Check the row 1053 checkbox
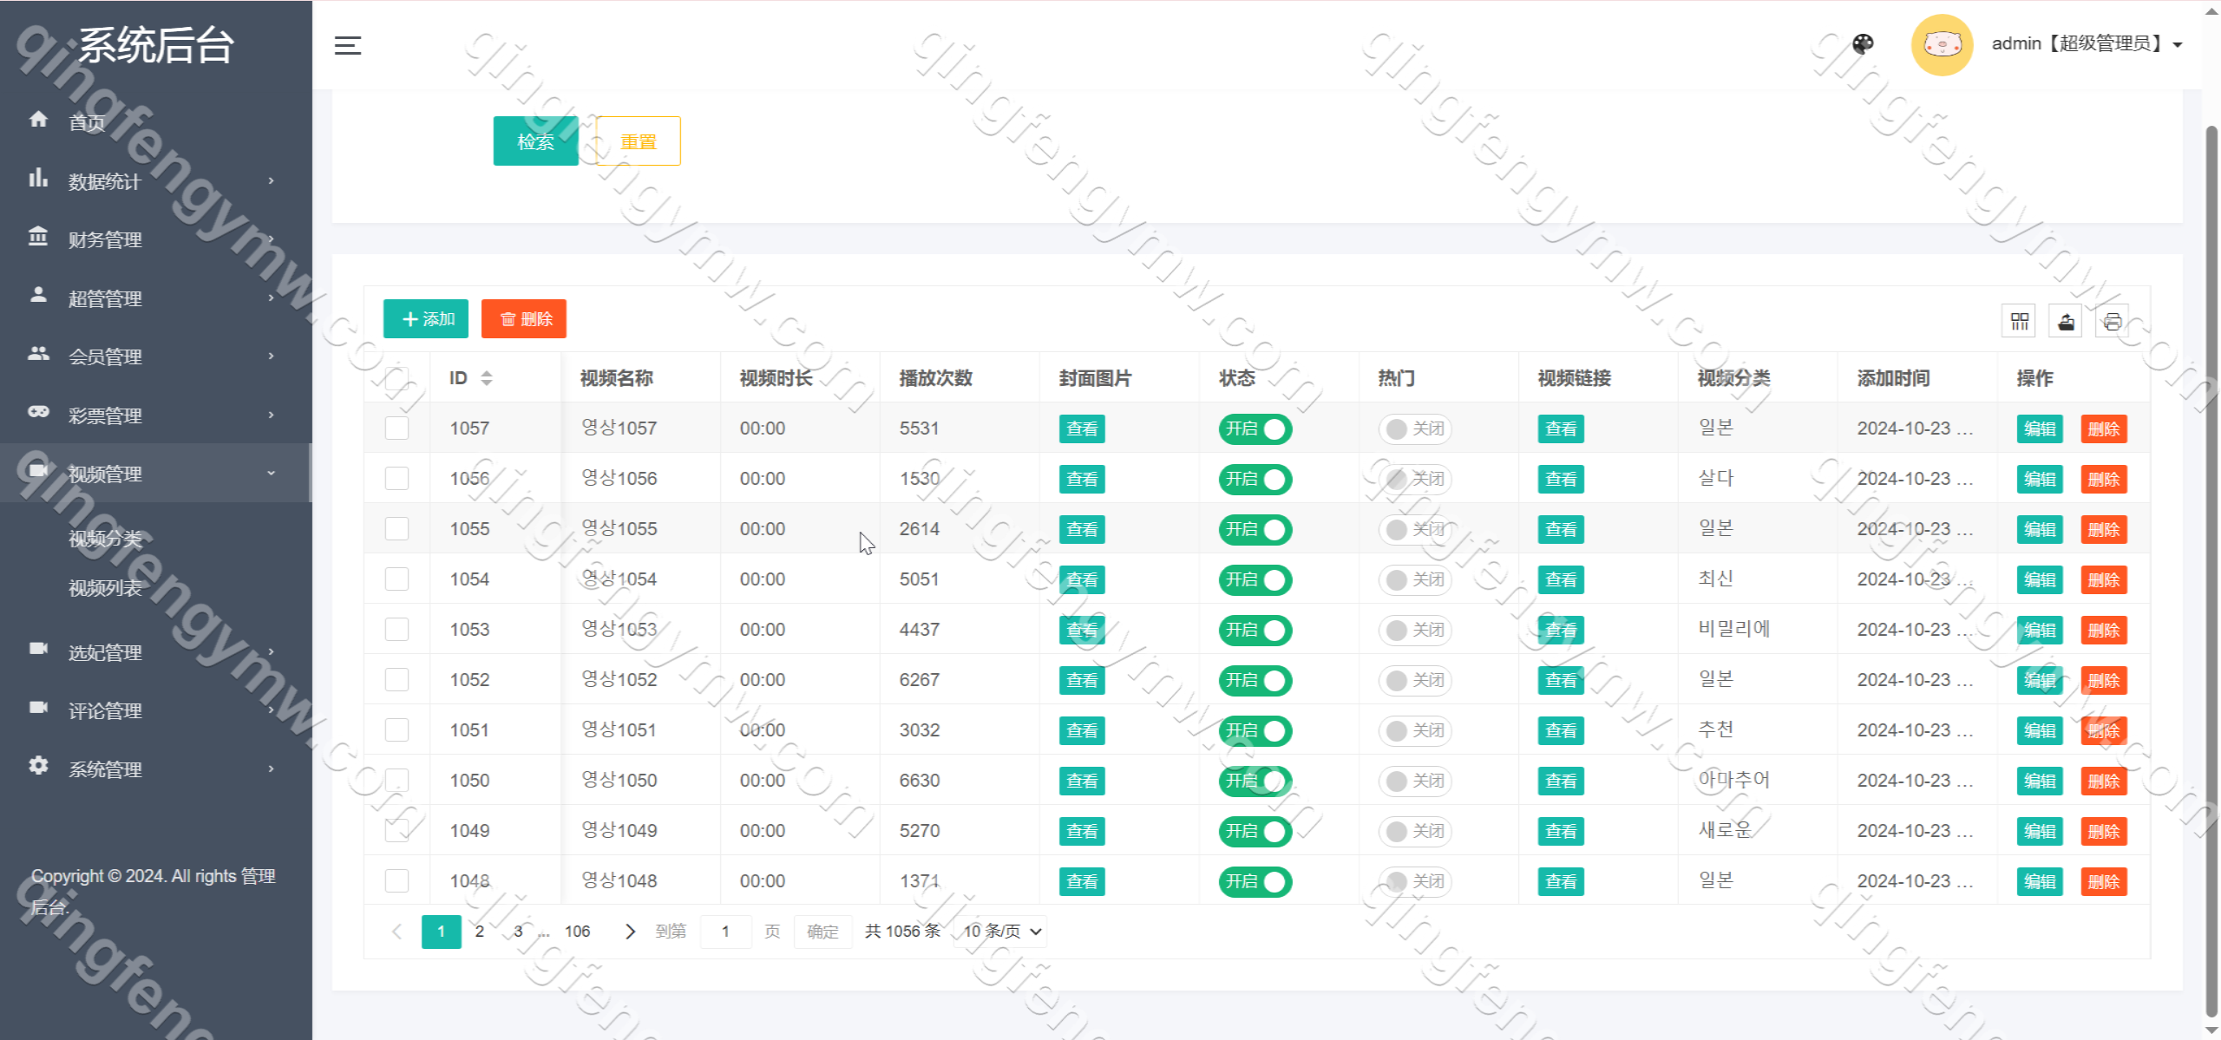This screenshot has width=2221, height=1040. (x=396, y=629)
